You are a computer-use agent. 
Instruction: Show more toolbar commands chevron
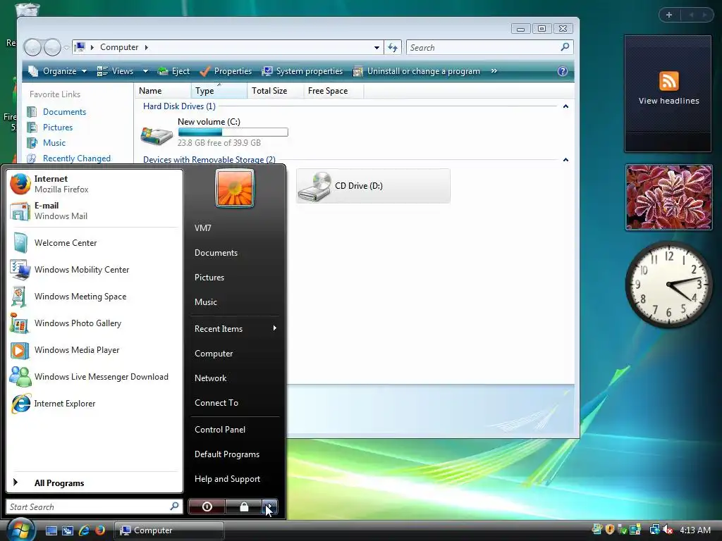click(x=494, y=71)
